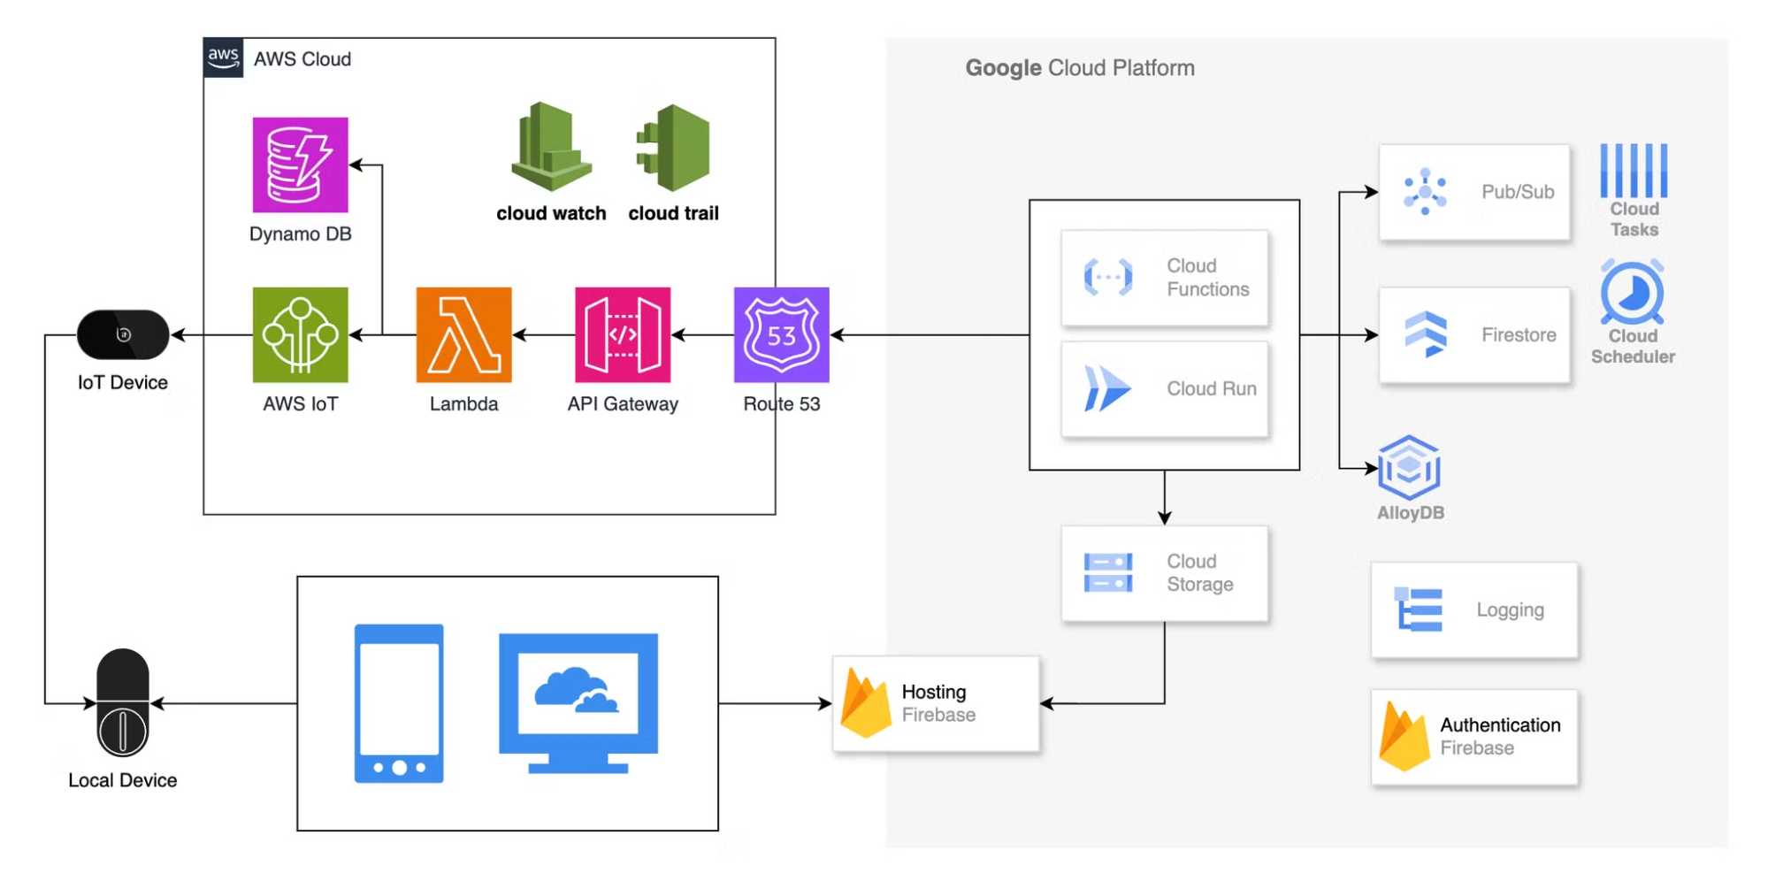
Task: Select the Cloud Functions text
Action: point(1207,278)
